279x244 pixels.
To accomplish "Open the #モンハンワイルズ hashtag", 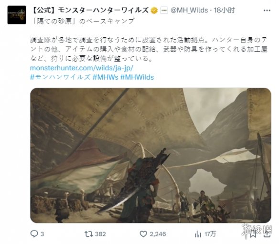I will click(x=60, y=77).
